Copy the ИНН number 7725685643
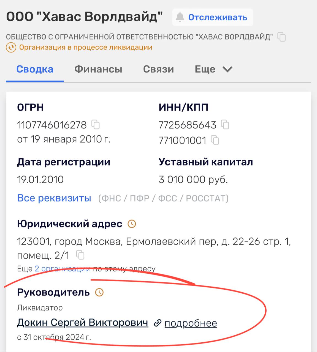Screen dimensions: 317x352 point(225,125)
